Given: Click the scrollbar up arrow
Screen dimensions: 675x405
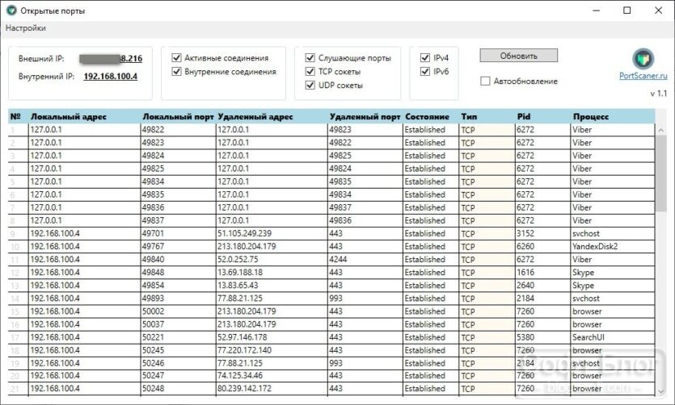Looking at the screenshot, I should (661, 130).
